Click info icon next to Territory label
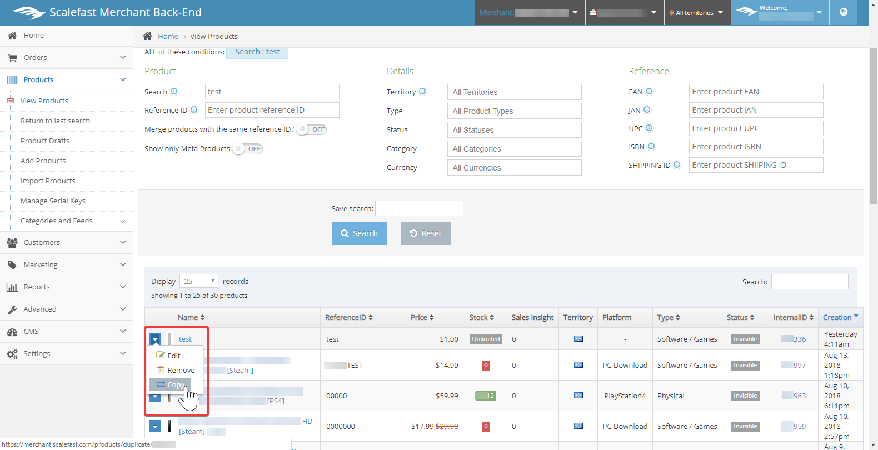 [422, 92]
